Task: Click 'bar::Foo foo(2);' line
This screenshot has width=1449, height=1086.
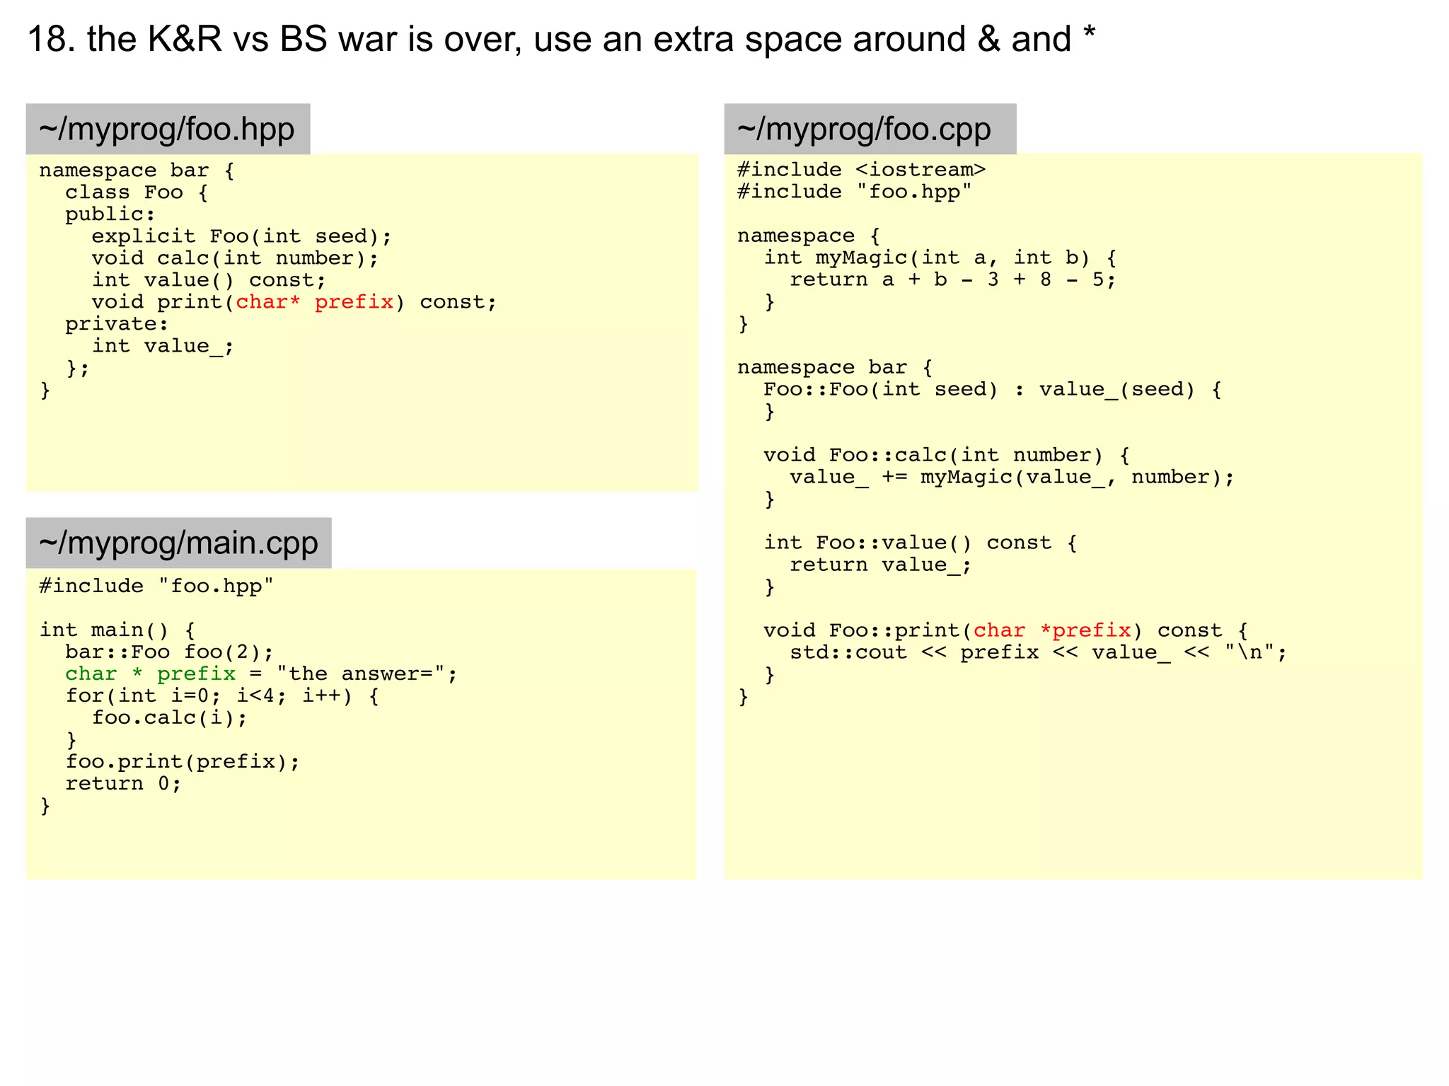Action: point(169,652)
